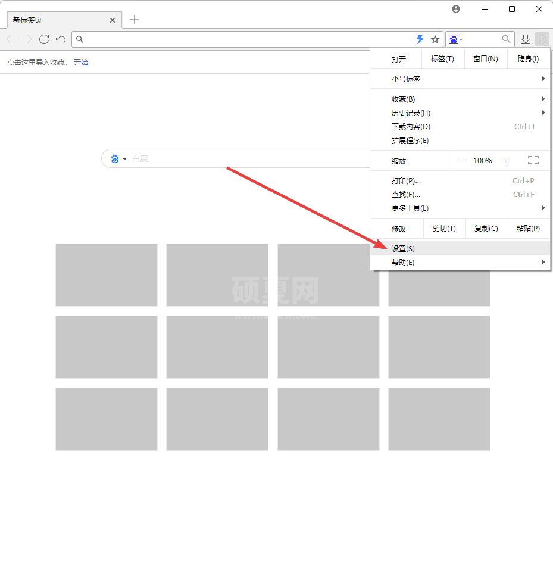This screenshot has height=574, width=553.
Task: Expand the 更多工具(L) submenu
Action: click(x=460, y=208)
